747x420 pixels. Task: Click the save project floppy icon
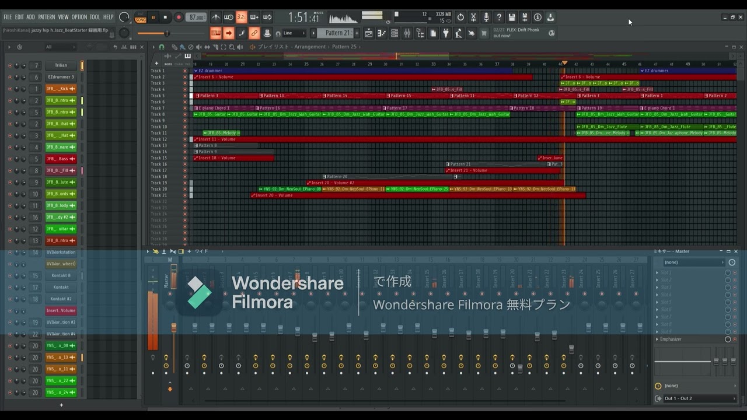(512, 17)
